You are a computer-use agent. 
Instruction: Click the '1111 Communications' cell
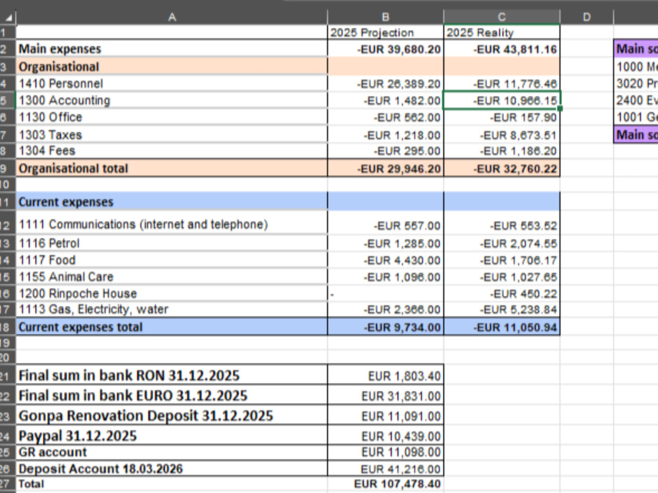point(172,224)
